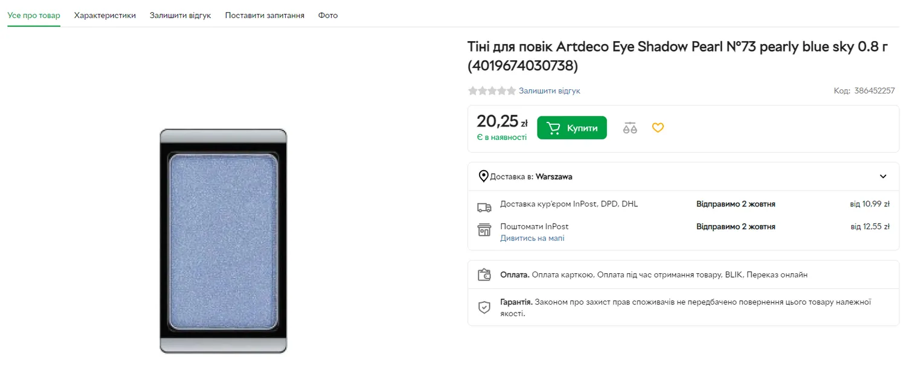Click the delivery location pin icon
This screenshot has height=365, width=906.
pos(483,177)
